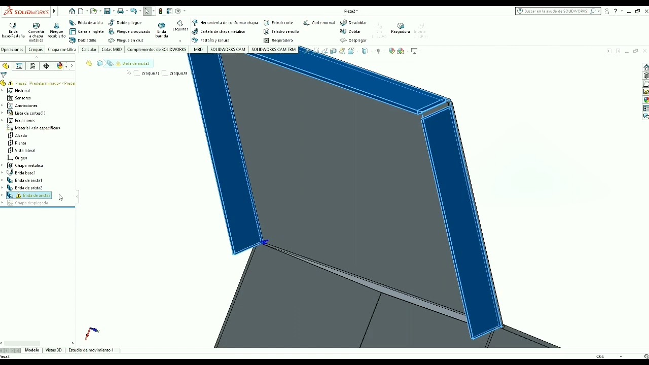The image size is (649, 365).
Task: Activate the Brida de arista command
Action: coord(86,23)
